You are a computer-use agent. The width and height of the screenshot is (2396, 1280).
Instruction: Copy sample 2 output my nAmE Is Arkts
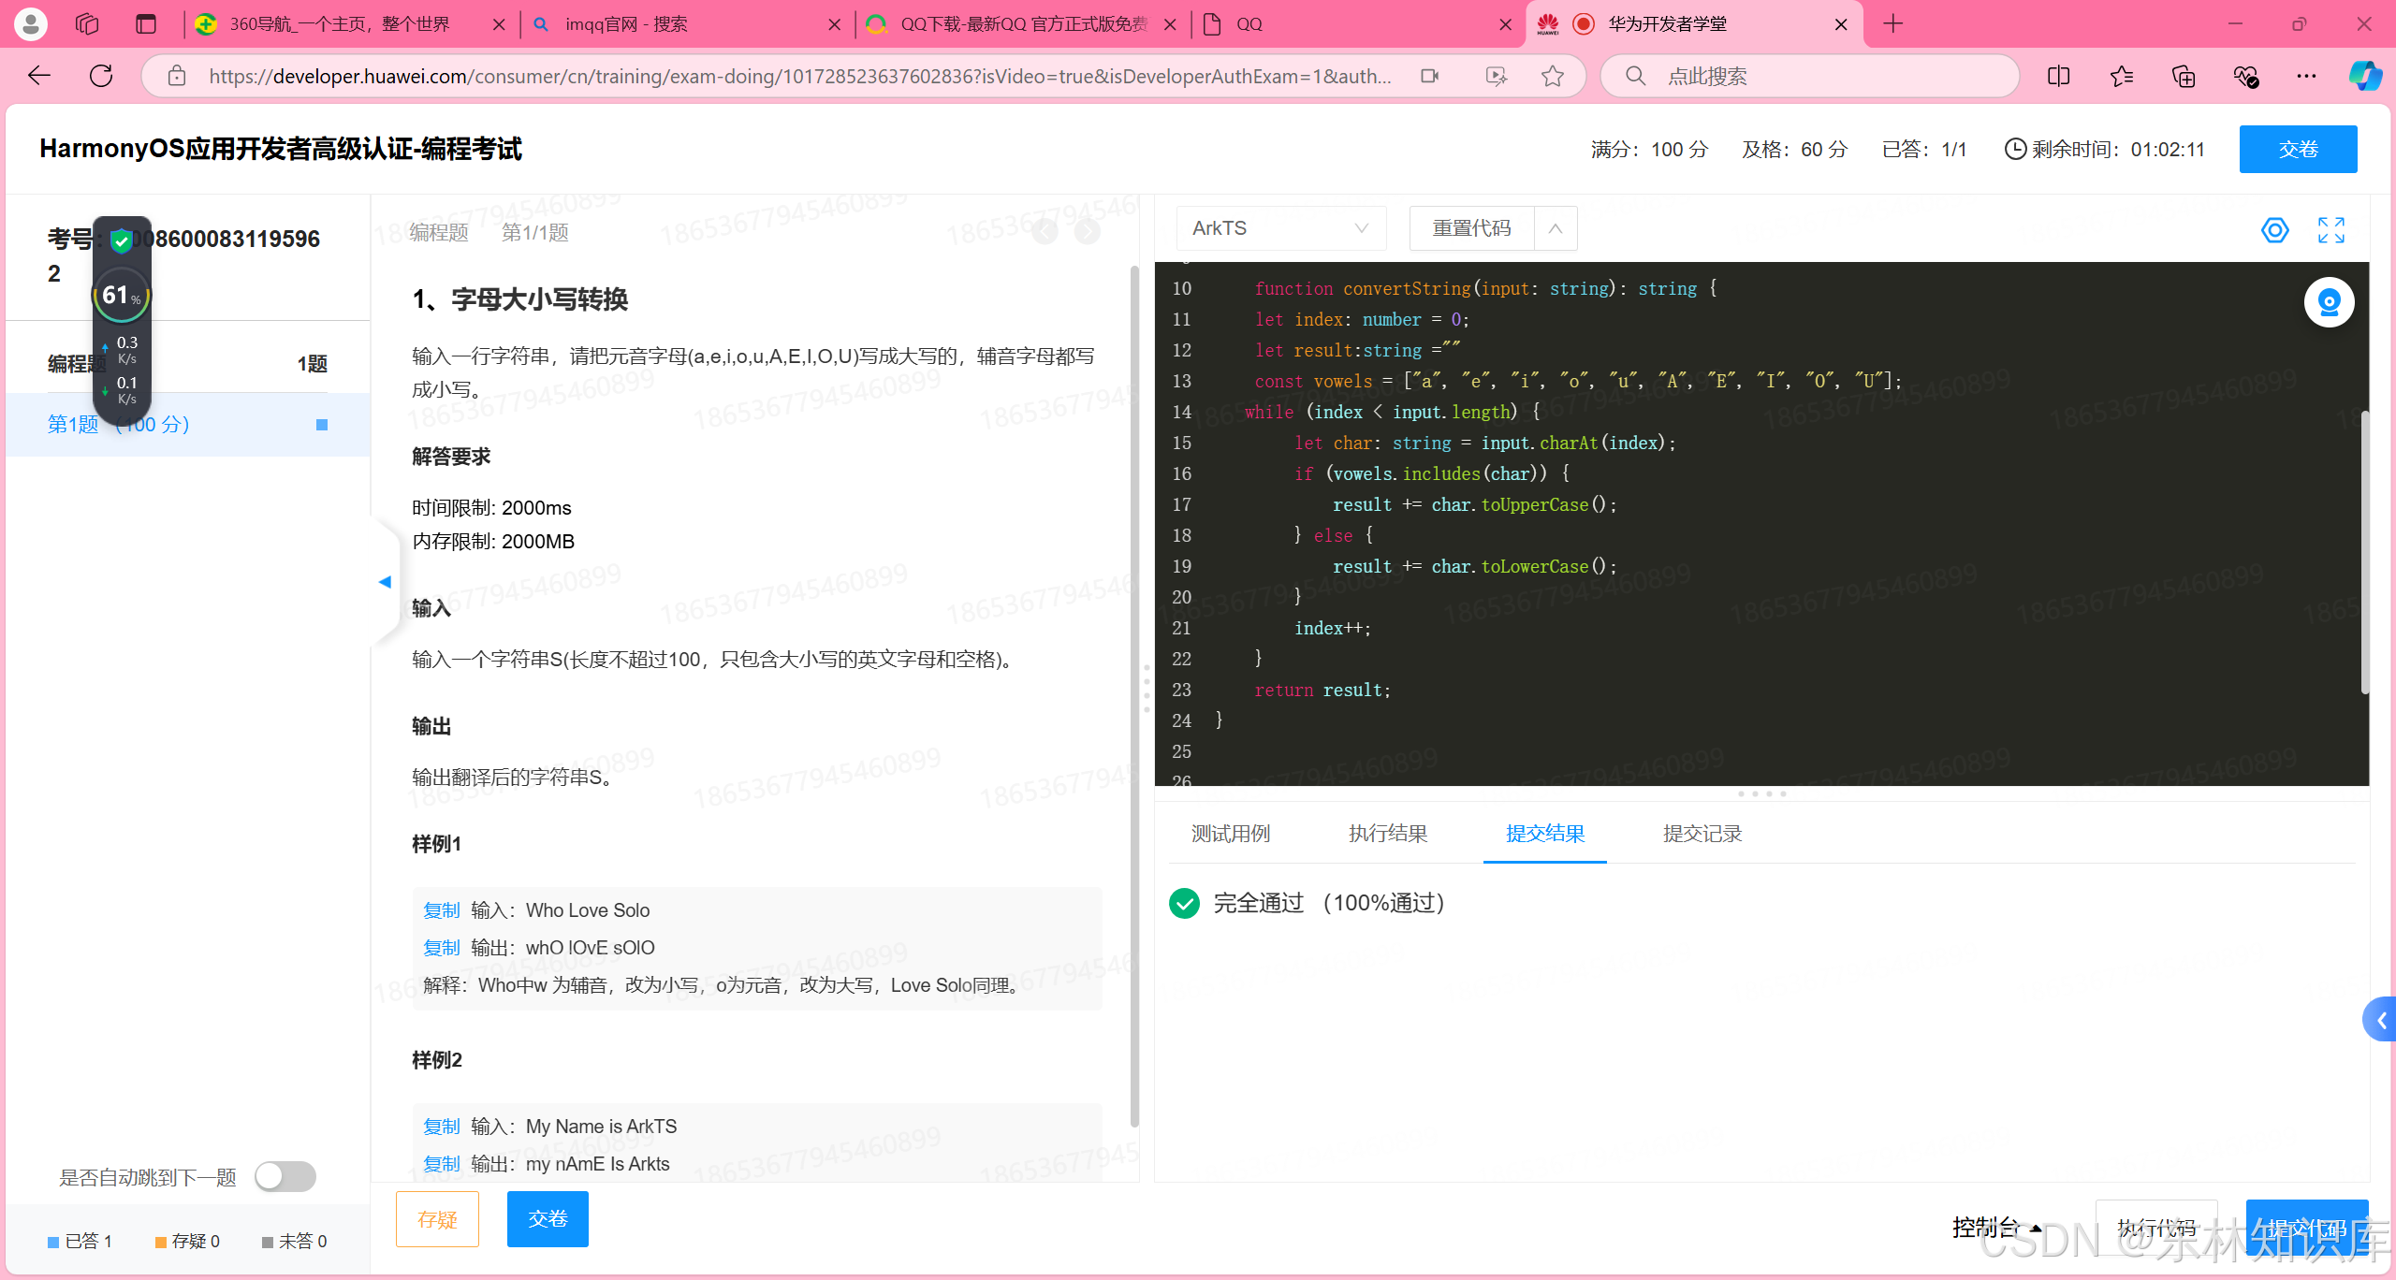[441, 1164]
